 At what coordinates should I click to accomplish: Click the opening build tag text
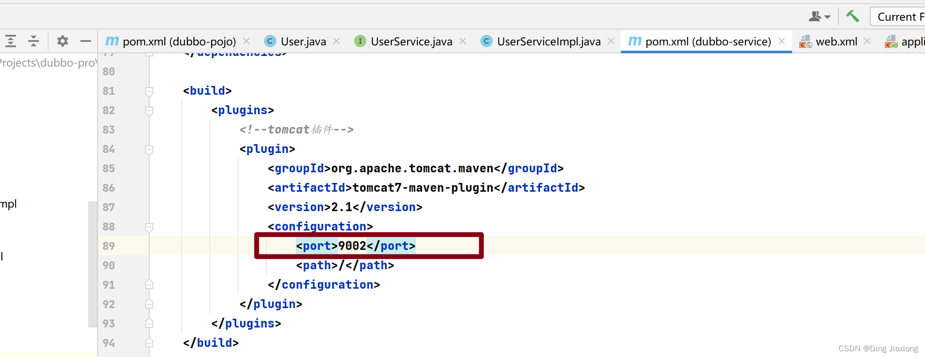coord(208,91)
